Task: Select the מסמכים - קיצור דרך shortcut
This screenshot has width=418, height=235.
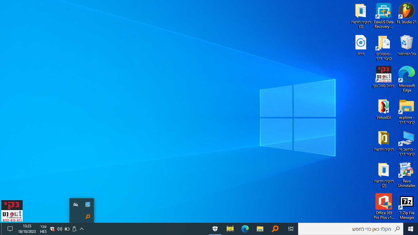Action: 384,48
